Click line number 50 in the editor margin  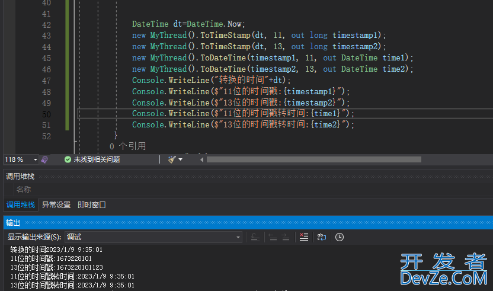47,114
